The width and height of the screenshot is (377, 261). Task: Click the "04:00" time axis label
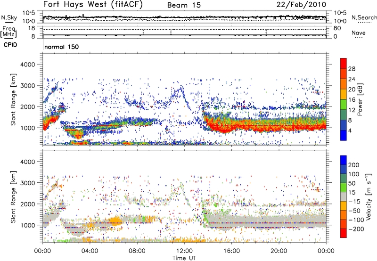click(x=90, y=251)
